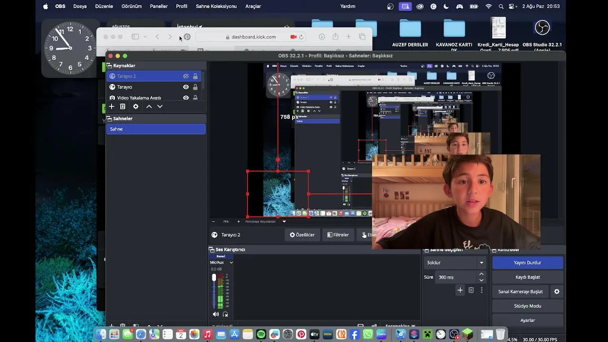Select the Sahne scene

point(156,129)
